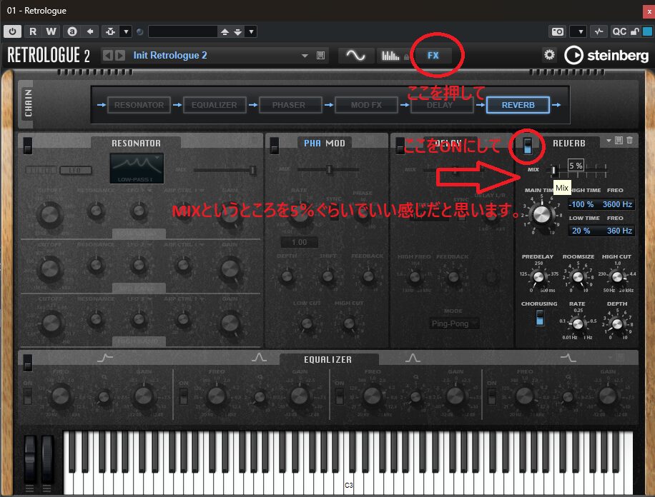Click the side-chain routing icon

tap(111, 31)
